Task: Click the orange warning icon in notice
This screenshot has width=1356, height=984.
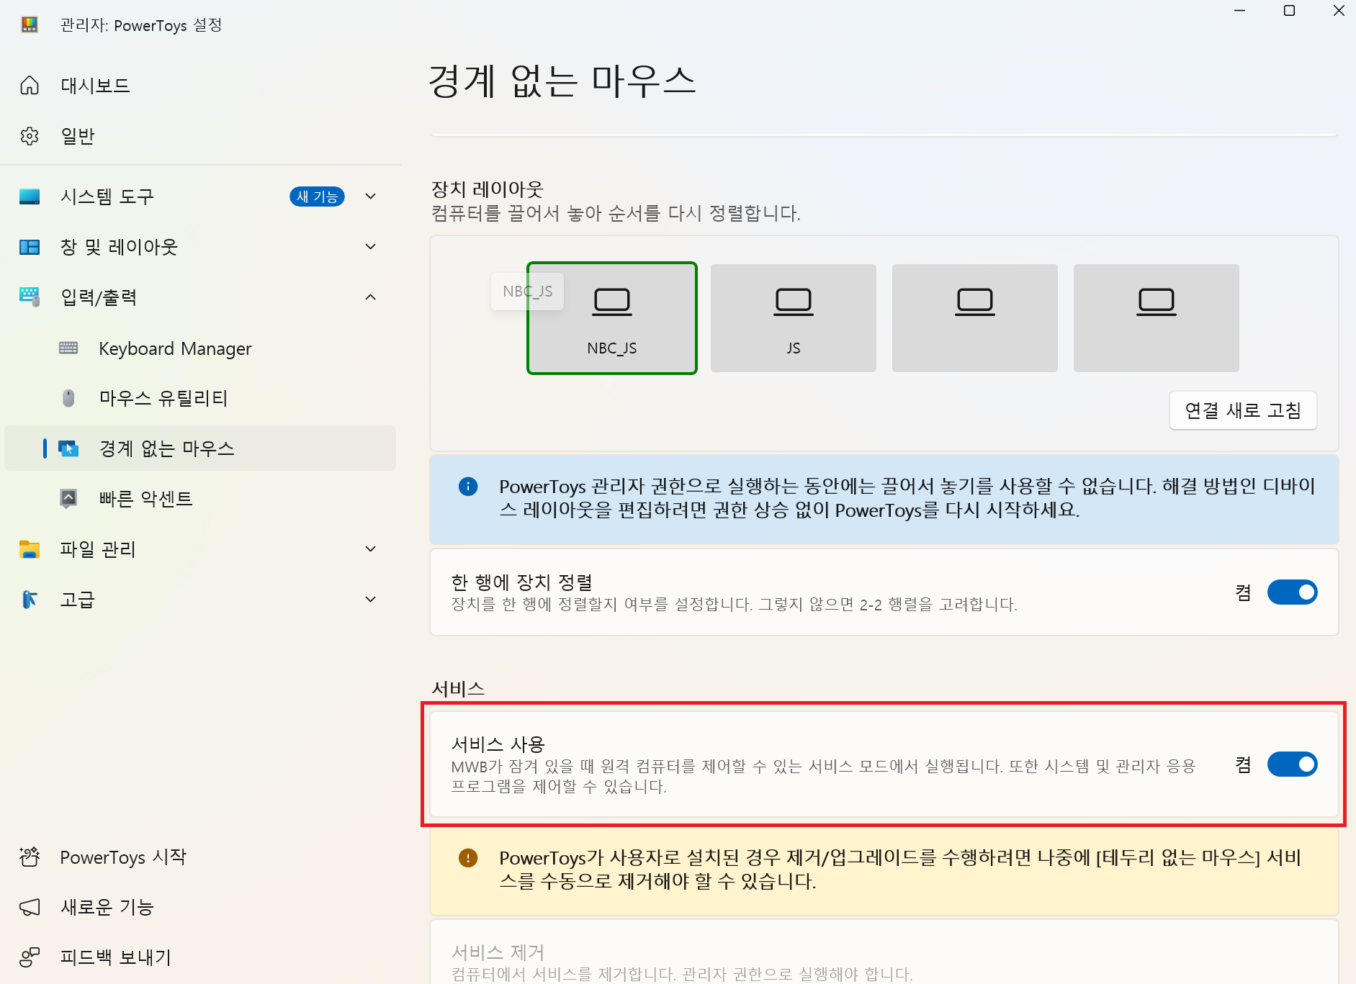Action: tap(468, 858)
